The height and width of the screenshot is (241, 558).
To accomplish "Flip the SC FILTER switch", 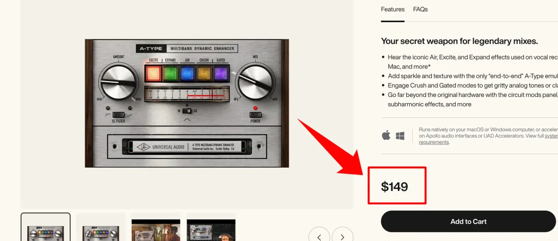I will (x=118, y=115).
